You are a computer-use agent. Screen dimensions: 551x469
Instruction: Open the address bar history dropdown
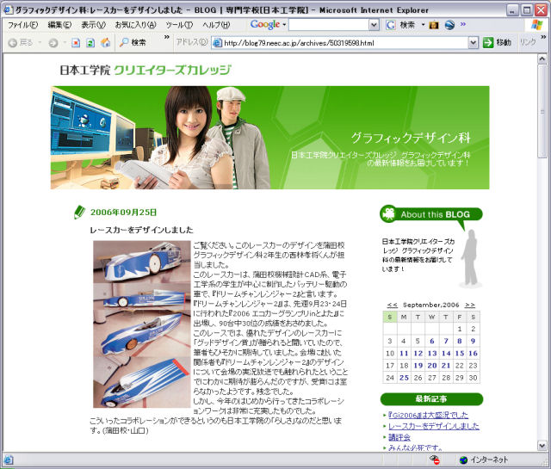[x=473, y=43]
